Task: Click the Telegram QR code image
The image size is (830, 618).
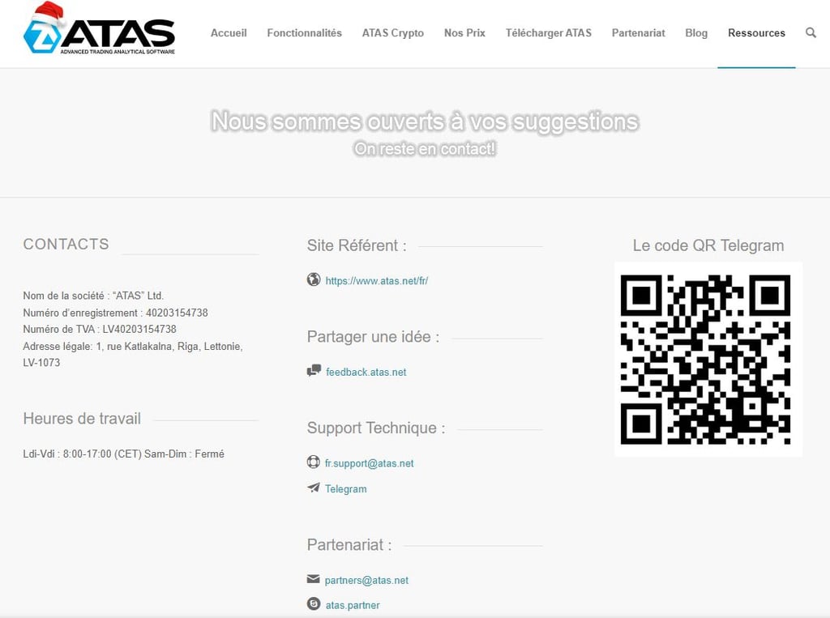Action: coord(708,359)
